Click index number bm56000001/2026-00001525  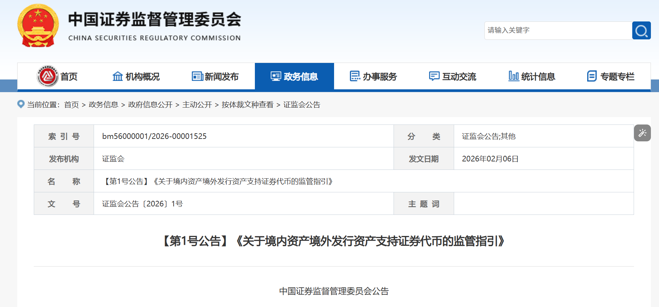click(154, 136)
